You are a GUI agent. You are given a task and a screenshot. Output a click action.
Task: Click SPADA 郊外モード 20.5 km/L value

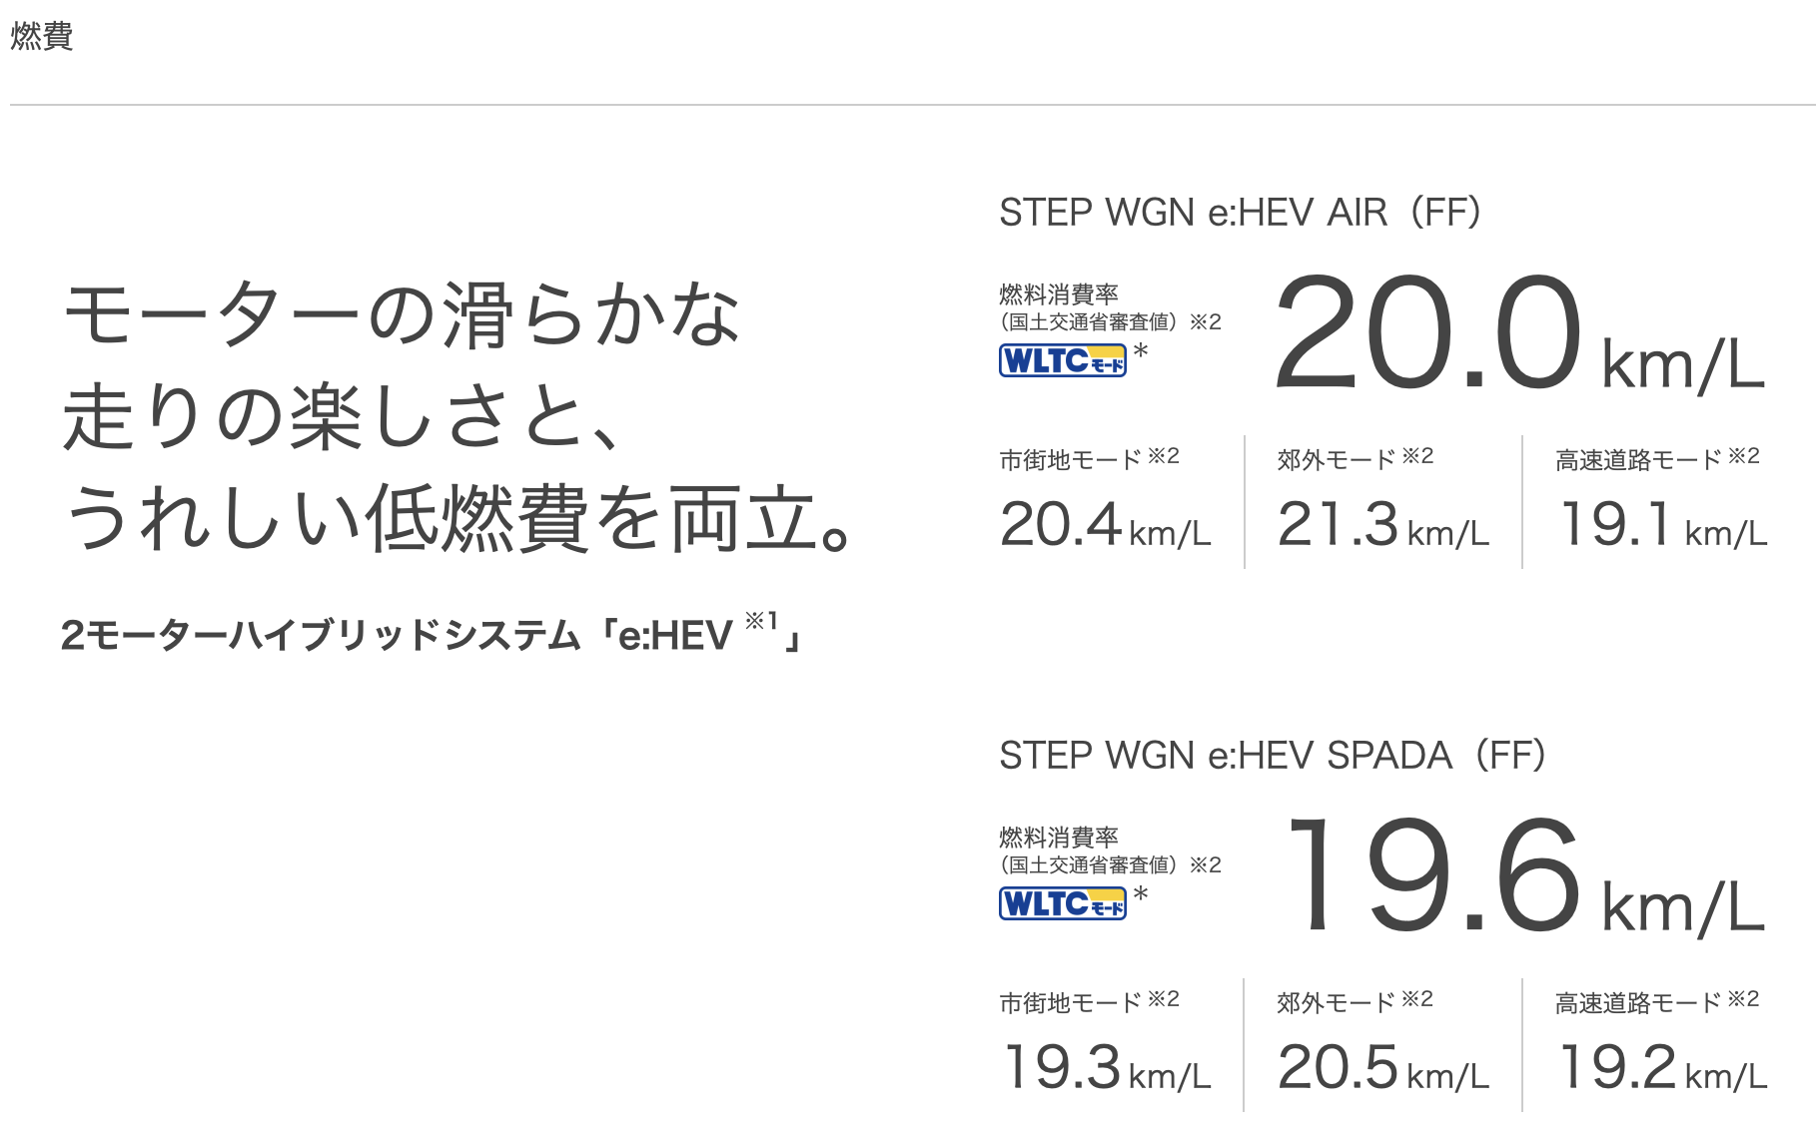point(1382,1068)
